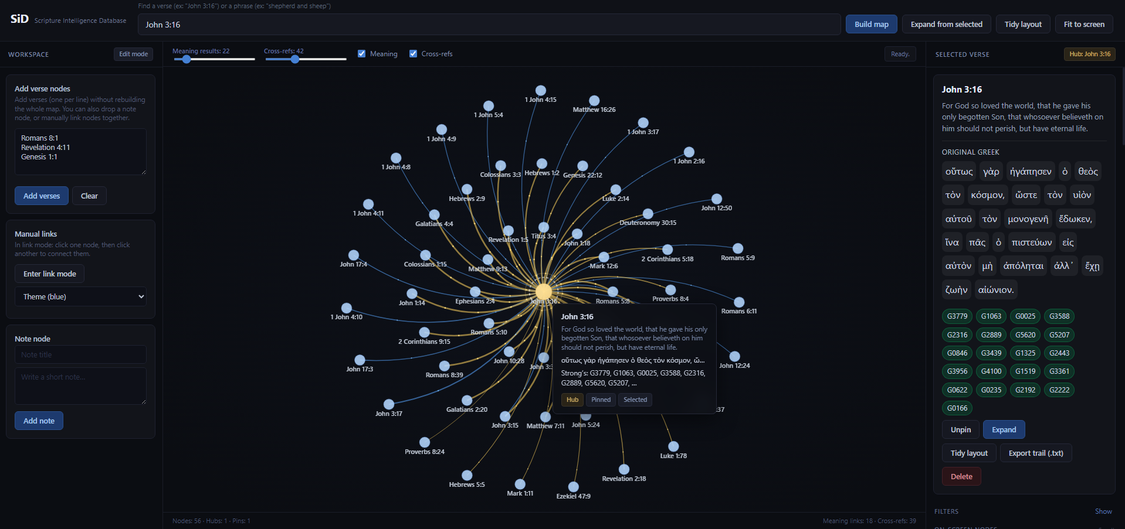The height and width of the screenshot is (529, 1125).
Task: Click Expand from selected
Action: [x=947, y=24]
